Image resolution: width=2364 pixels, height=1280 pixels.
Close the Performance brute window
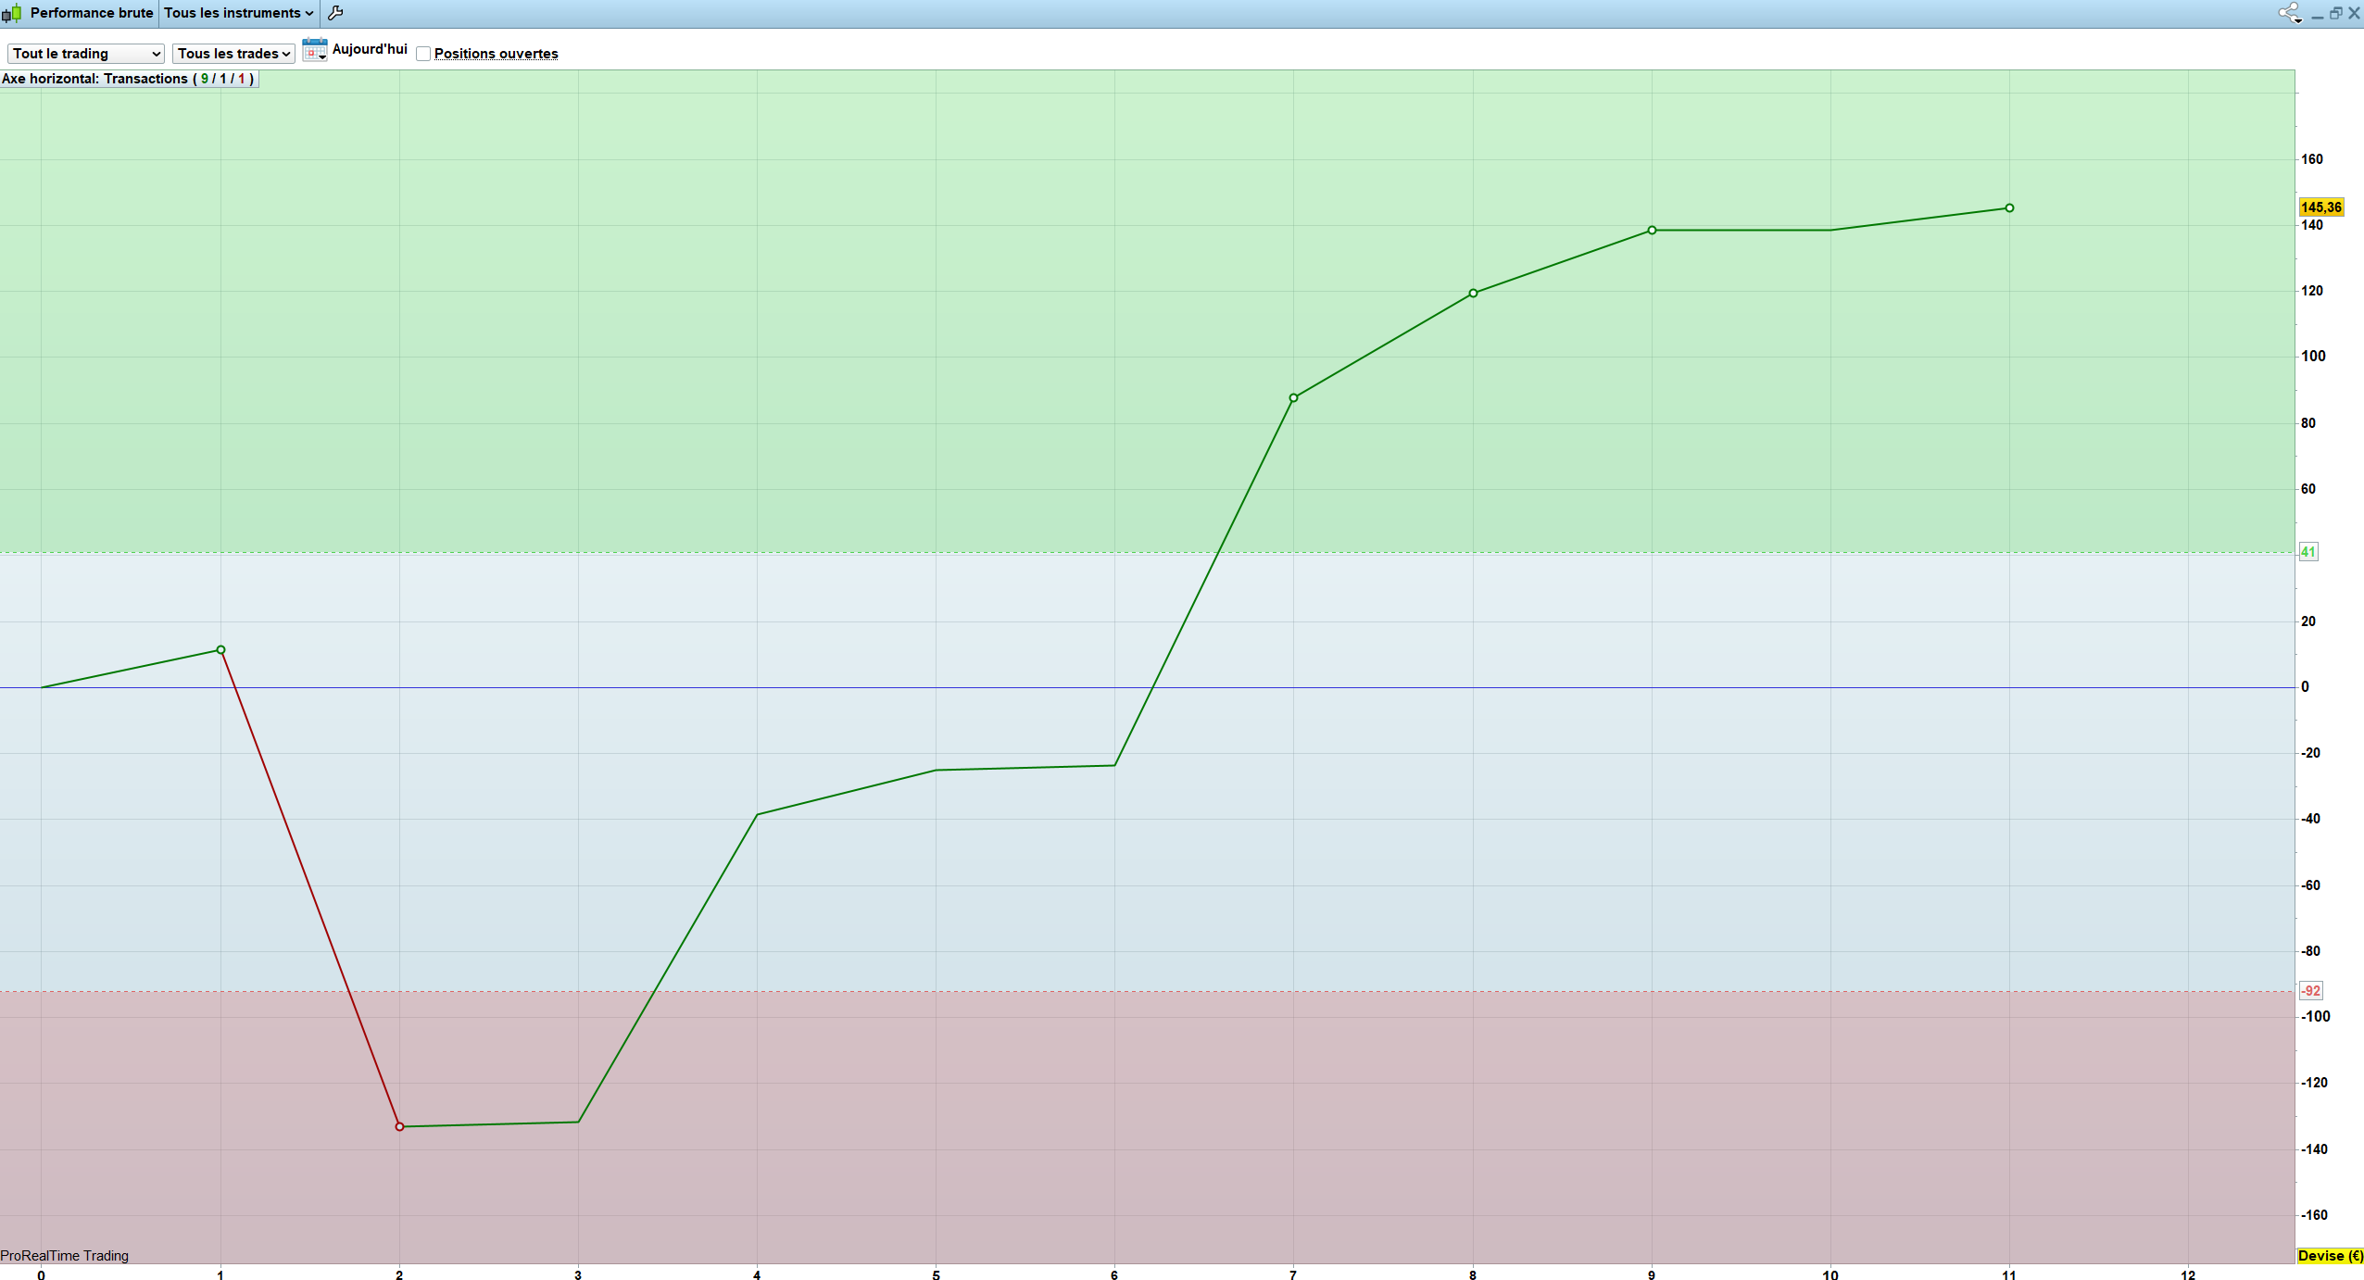tap(2354, 13)
